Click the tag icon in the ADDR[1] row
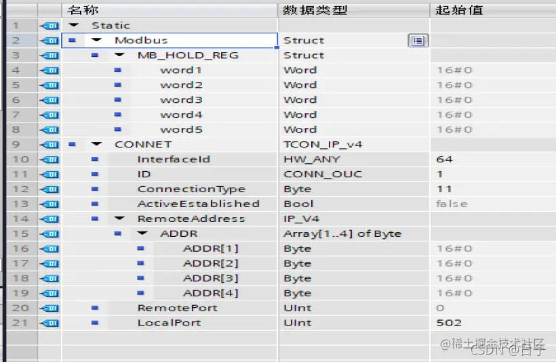Image resolution: width=556 pixels, height=362 pixels. click(x=49, y=249)
